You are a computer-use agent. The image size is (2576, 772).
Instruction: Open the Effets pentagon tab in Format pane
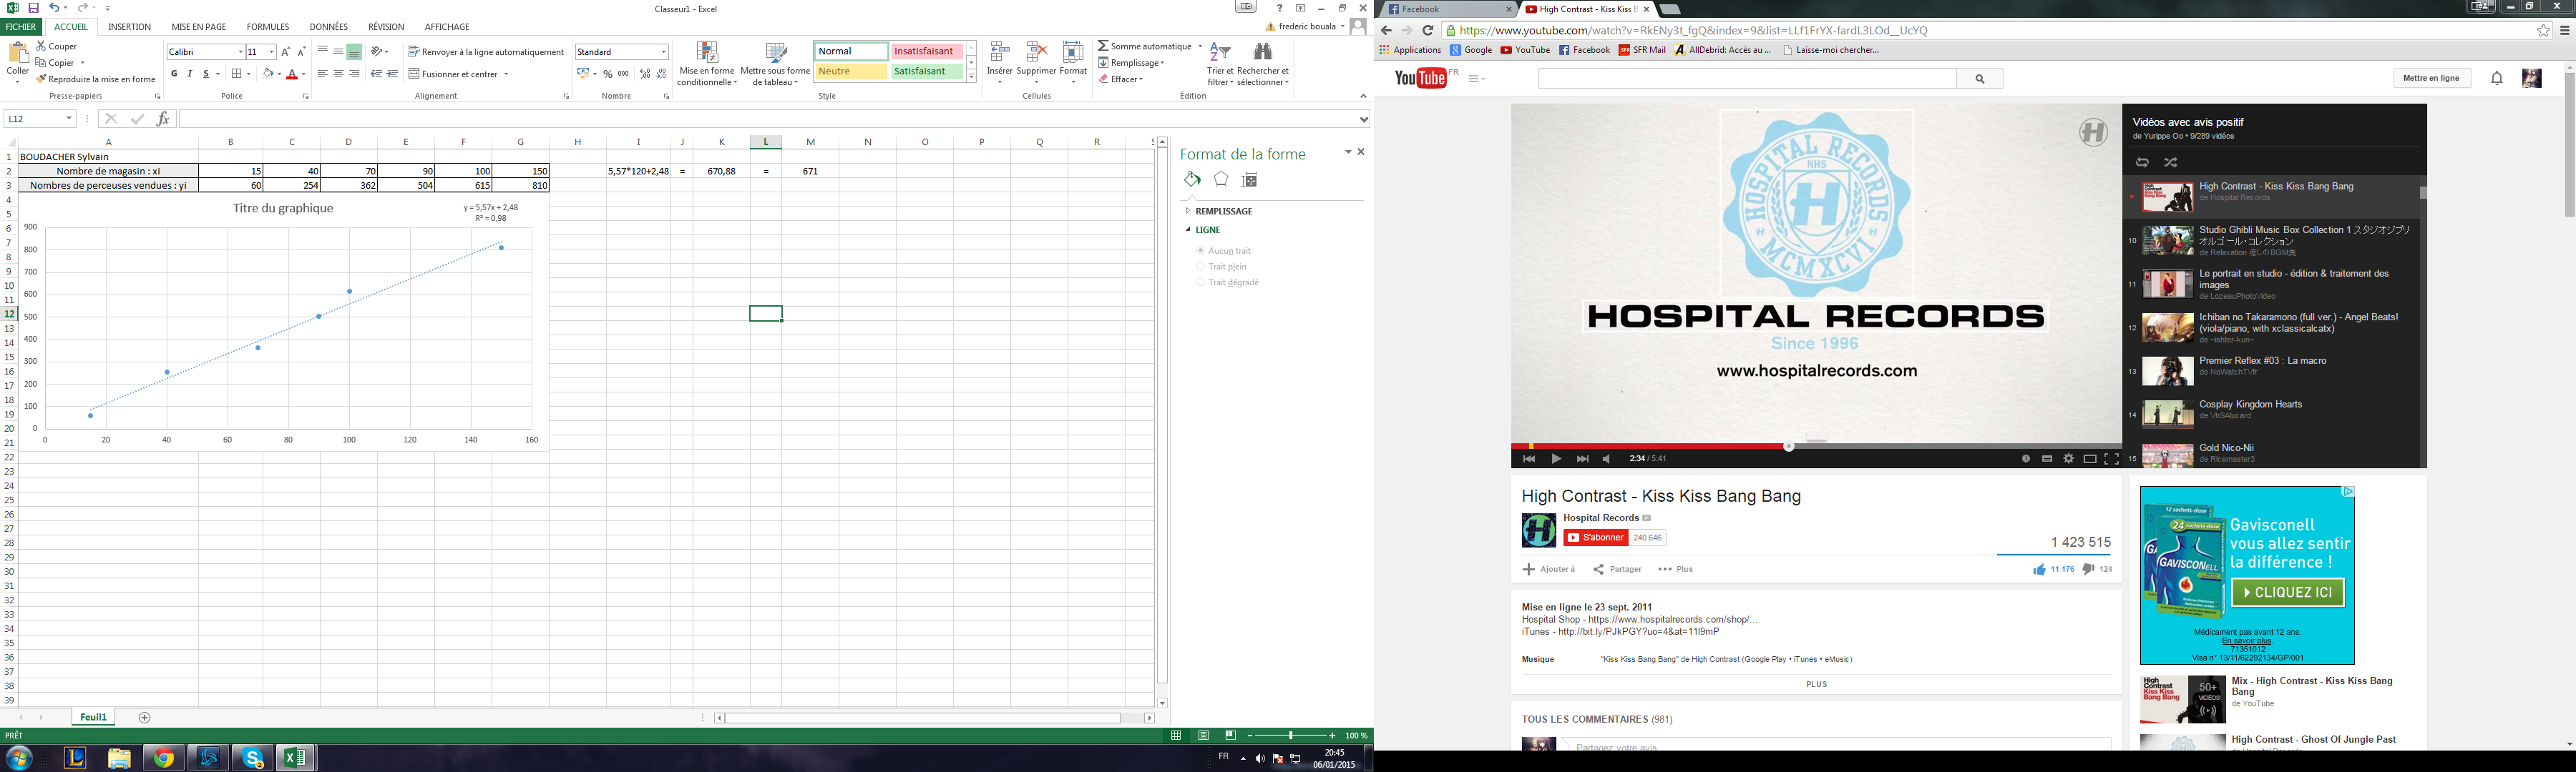1221,179
